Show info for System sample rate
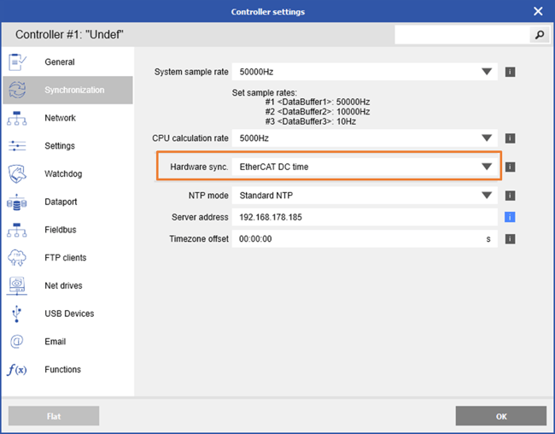The height and width of the screenshot is (434, 555). tap(510, 72)
